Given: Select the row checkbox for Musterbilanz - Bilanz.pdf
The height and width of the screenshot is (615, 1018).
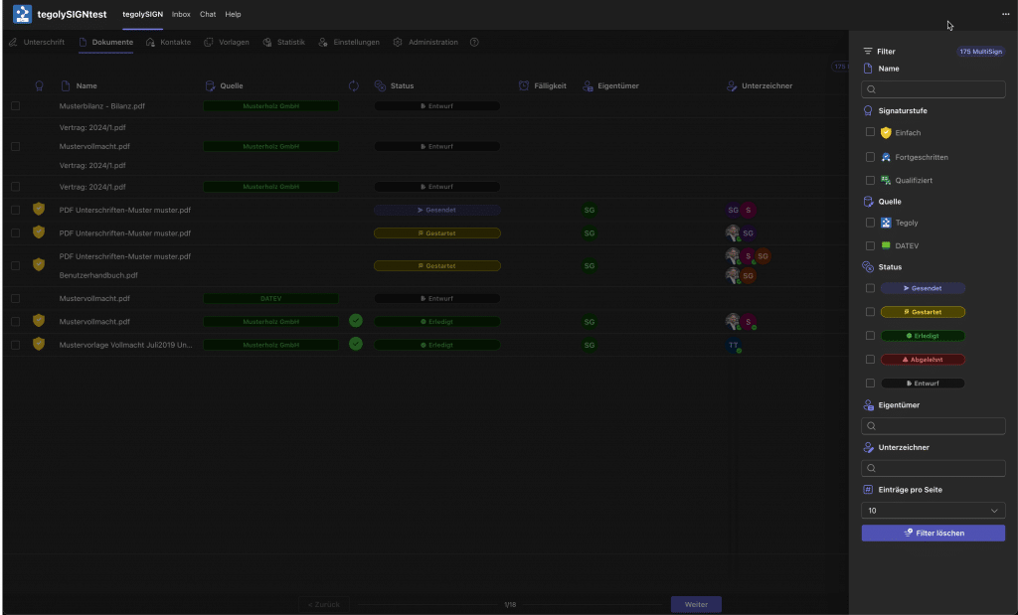Looking at the screenshot, I should pos(15,105).
